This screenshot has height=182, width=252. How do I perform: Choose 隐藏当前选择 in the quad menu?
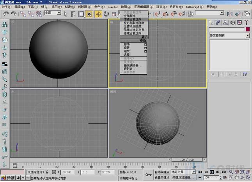tap(134, 33)
